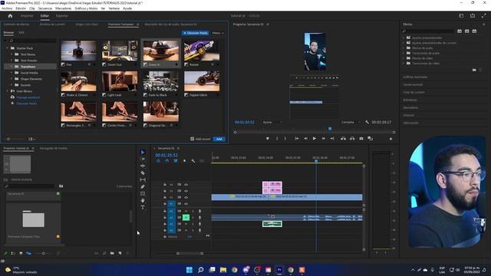
Task: Open timeline display settings wrench
Action: coord(193,161)
